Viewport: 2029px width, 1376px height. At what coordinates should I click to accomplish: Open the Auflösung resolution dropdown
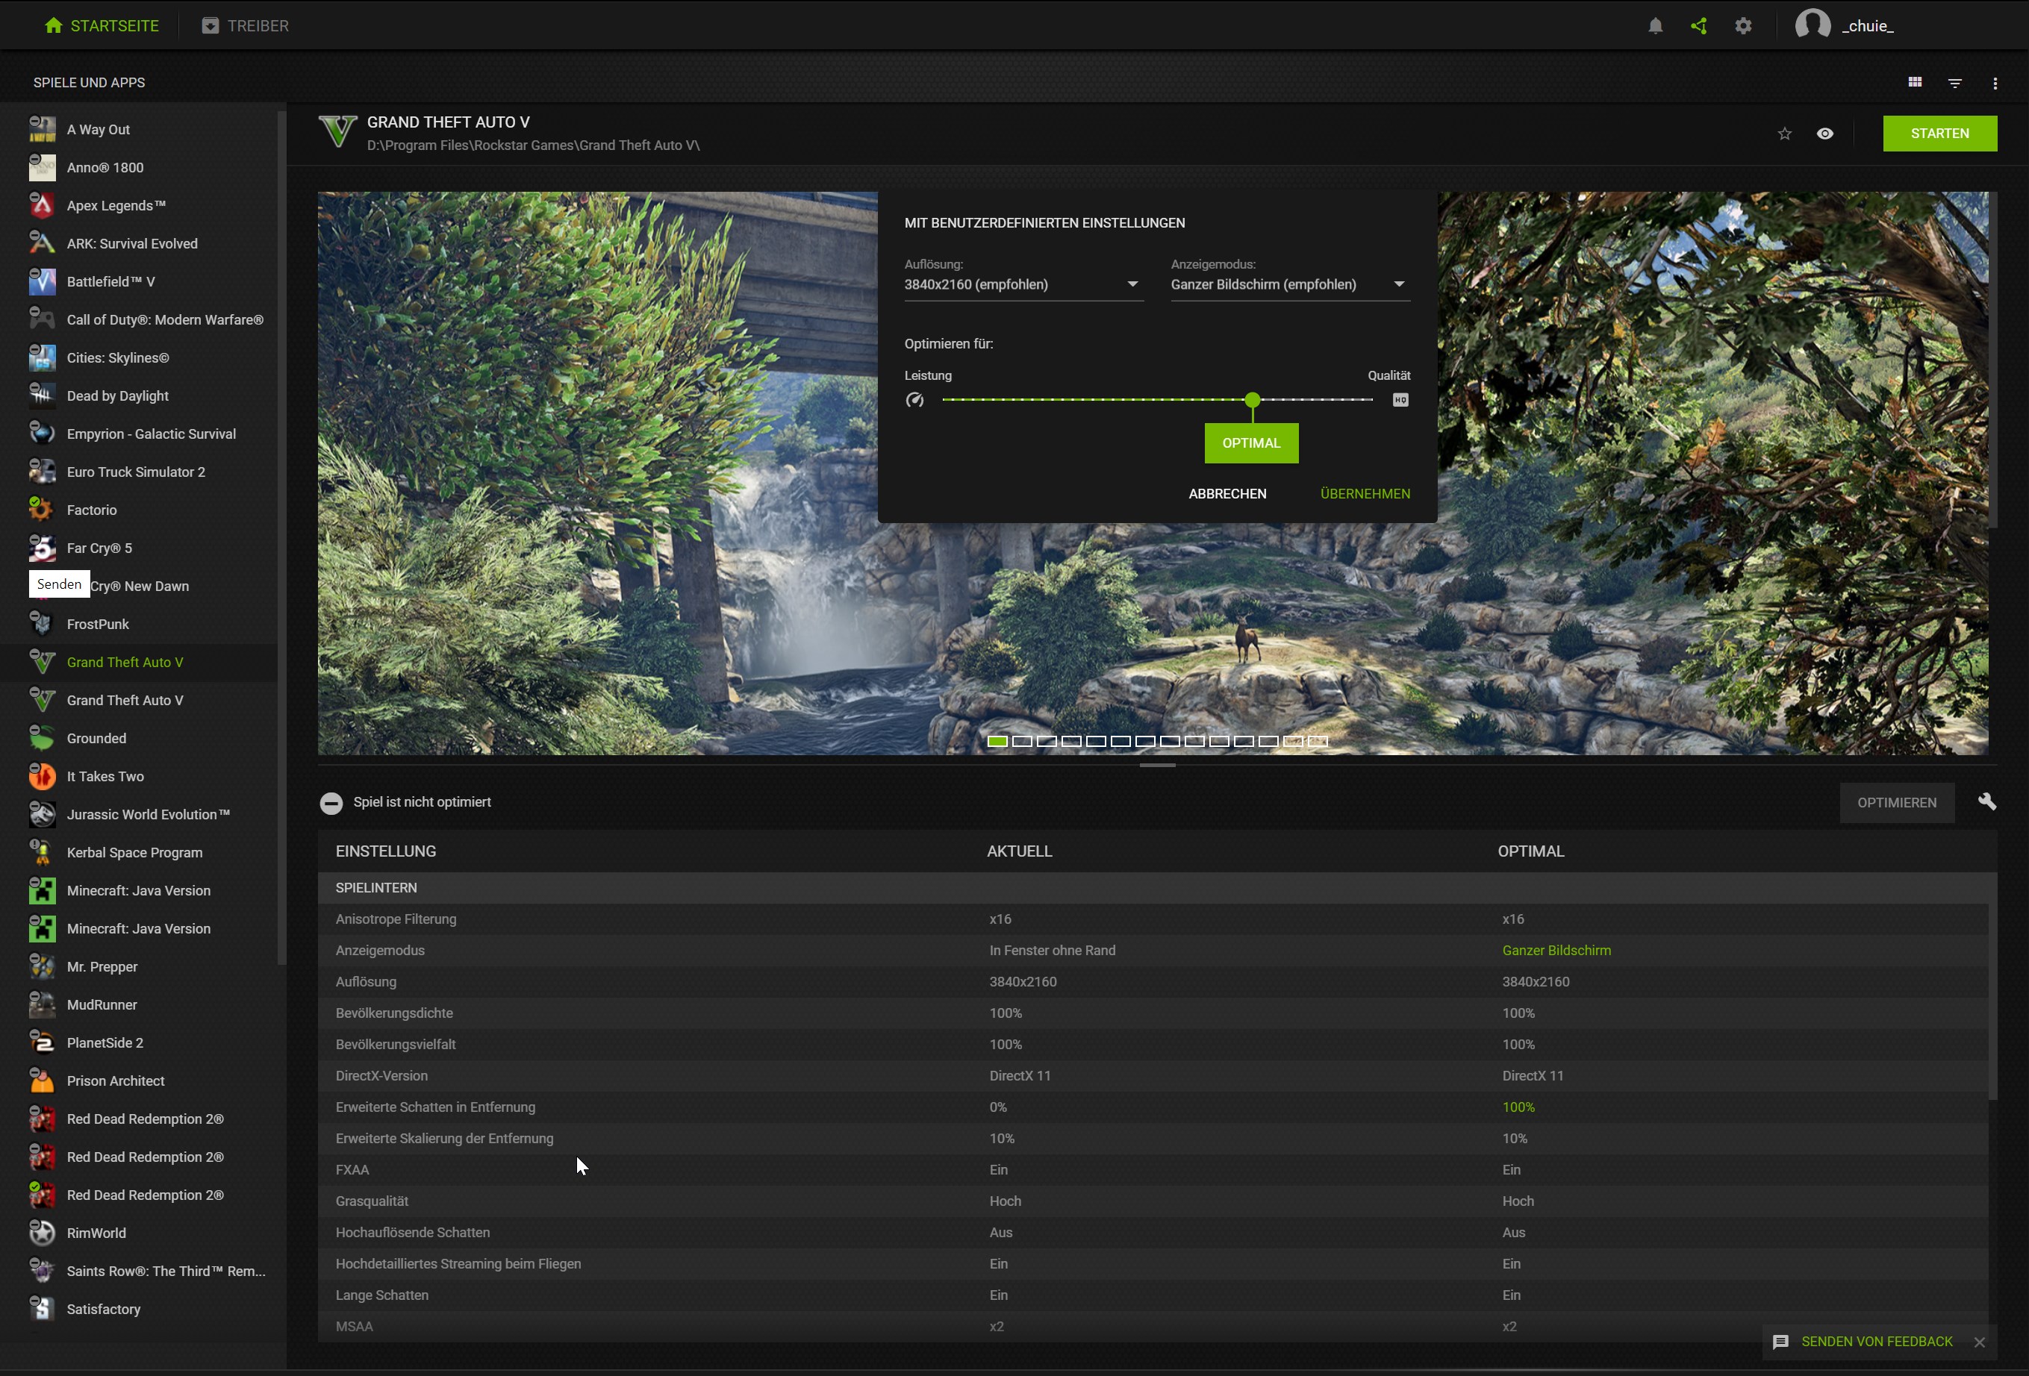click(x=1023, y=284)
